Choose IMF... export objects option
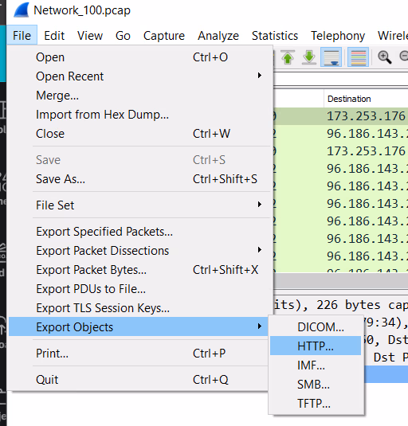The image size is (408, 426). (x=316, y=365)
